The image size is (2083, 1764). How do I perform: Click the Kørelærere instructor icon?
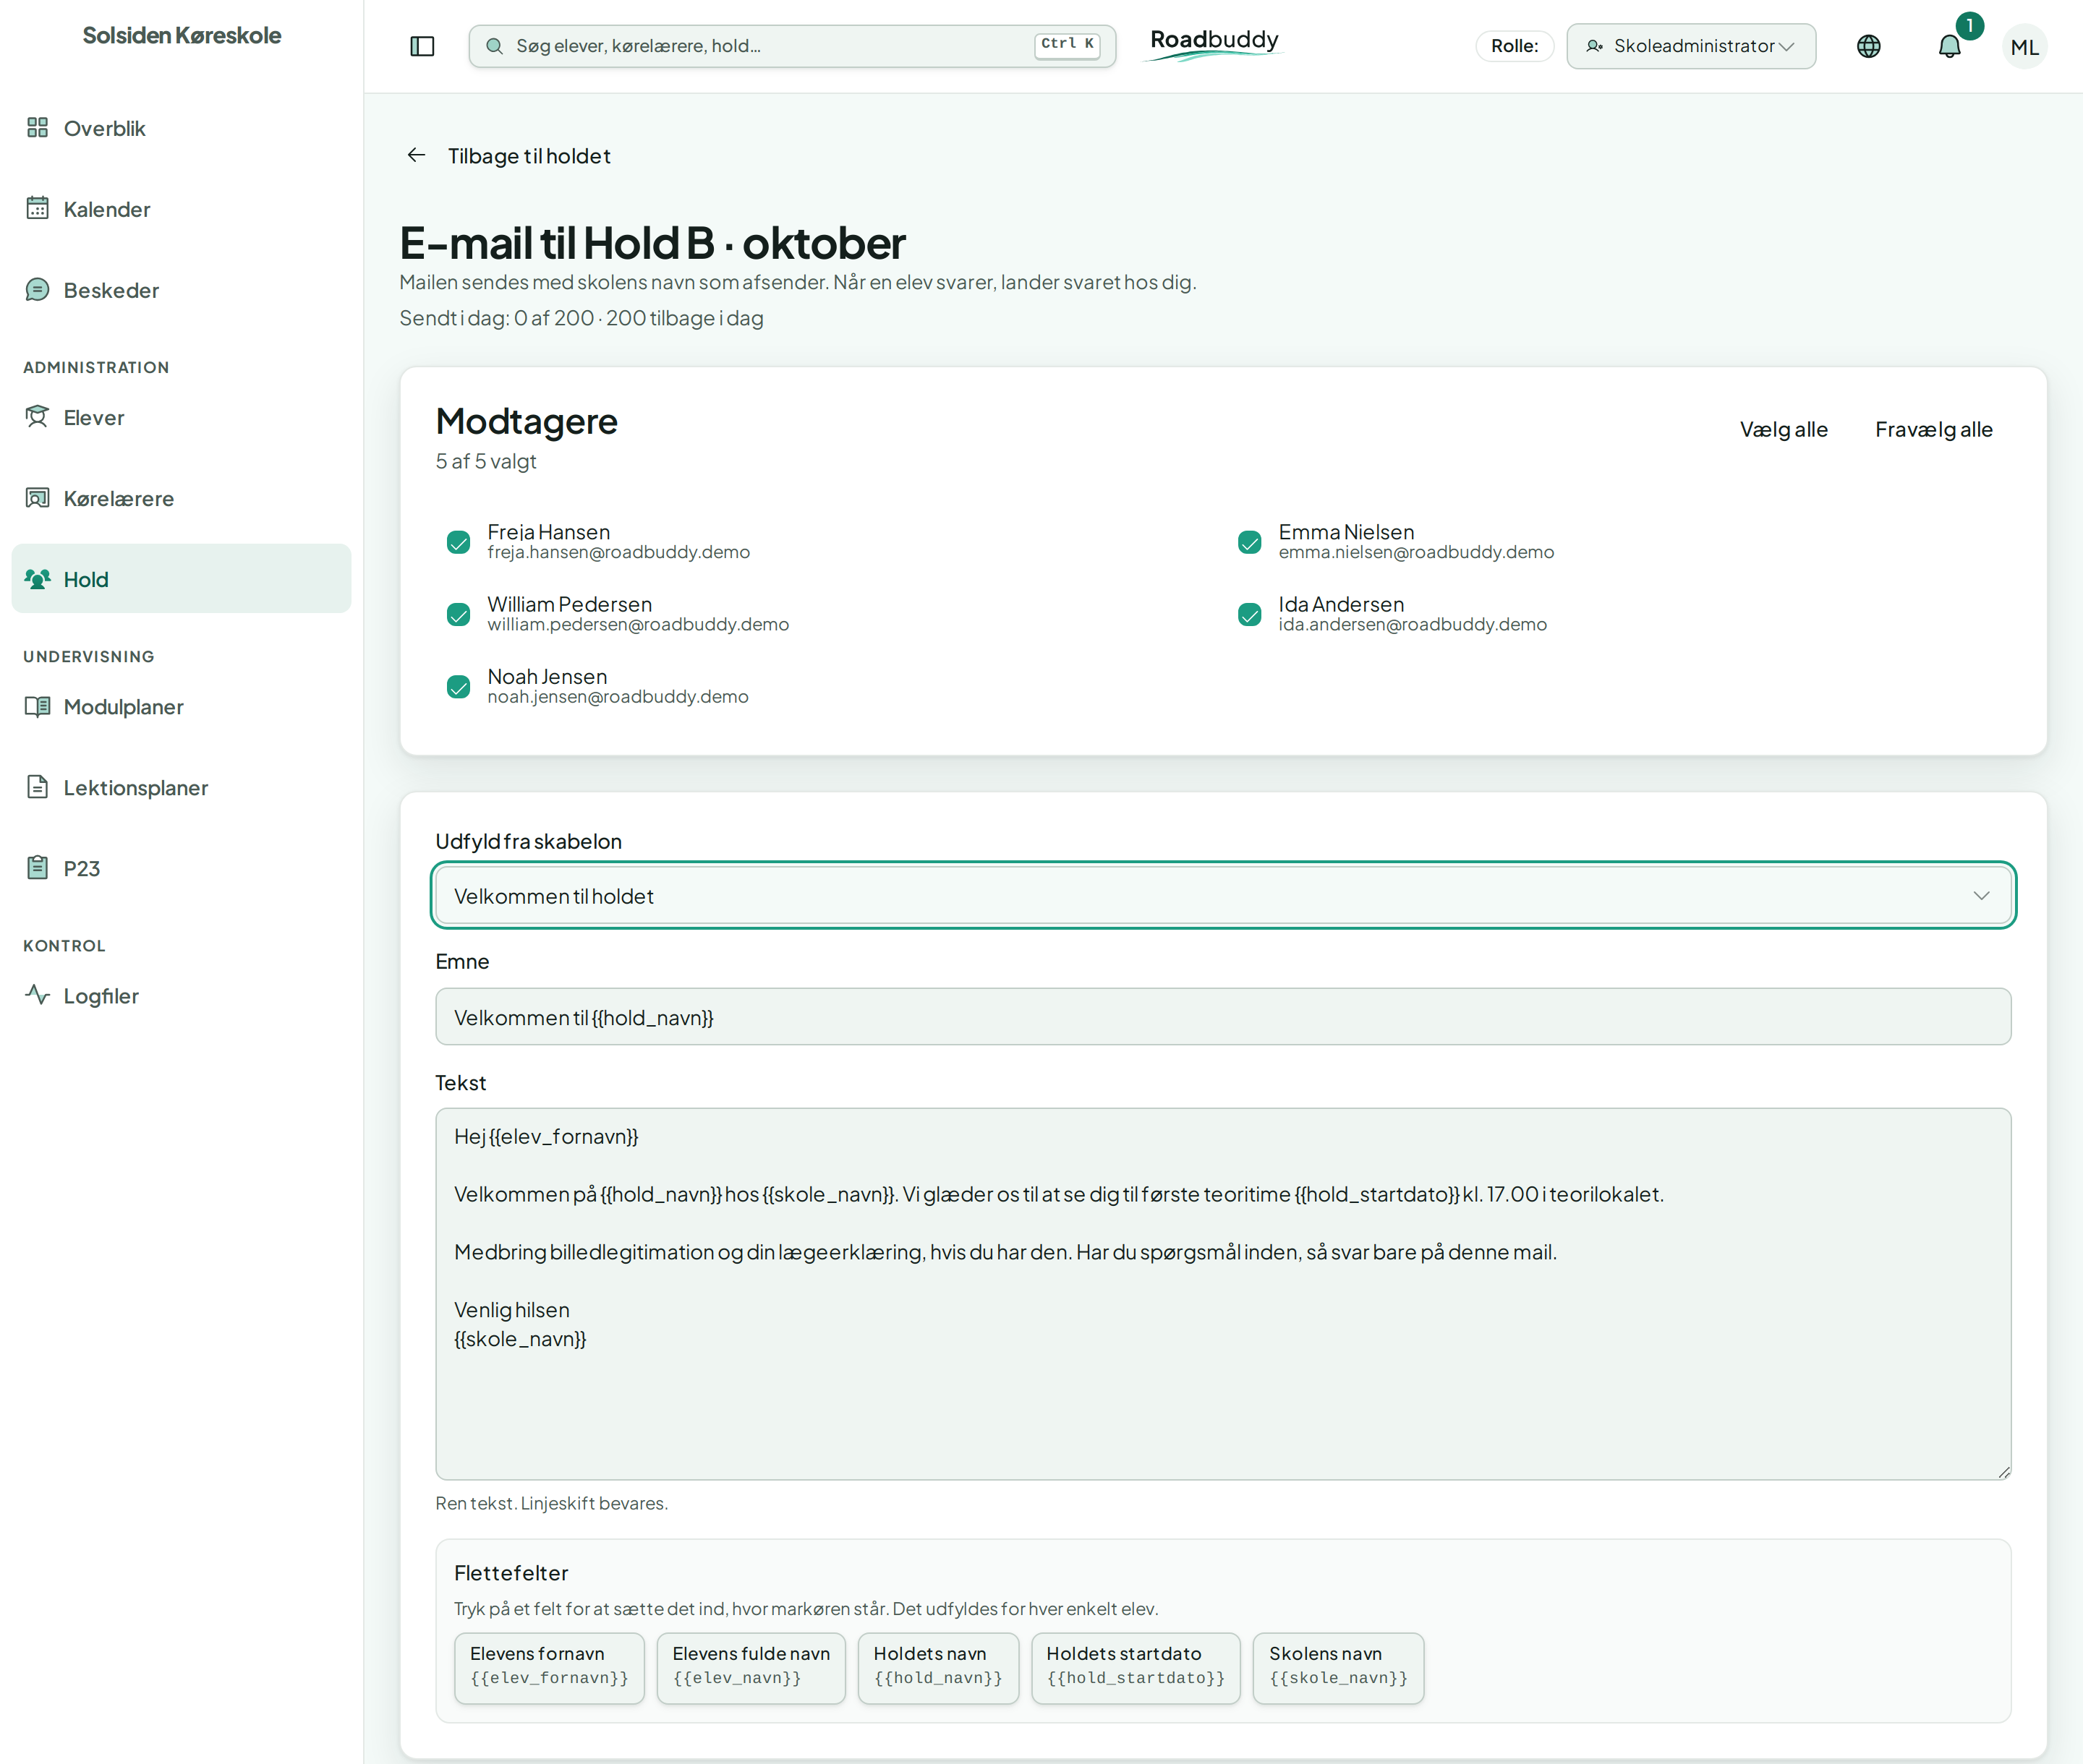click(x=38, y=497)
